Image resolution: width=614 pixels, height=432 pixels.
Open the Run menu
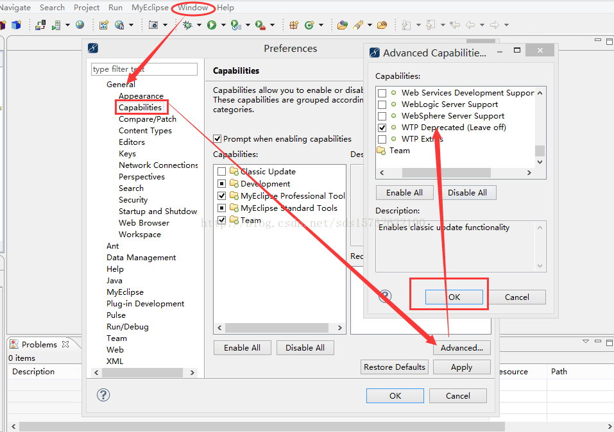(115, 8)
